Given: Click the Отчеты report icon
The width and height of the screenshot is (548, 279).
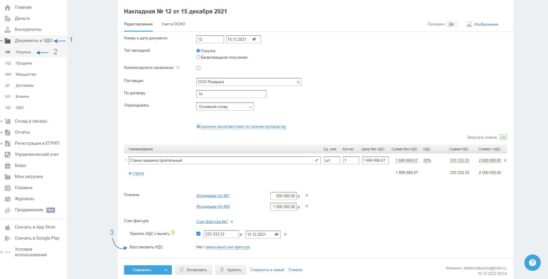Looking at the screenshot, I should 8,132.
